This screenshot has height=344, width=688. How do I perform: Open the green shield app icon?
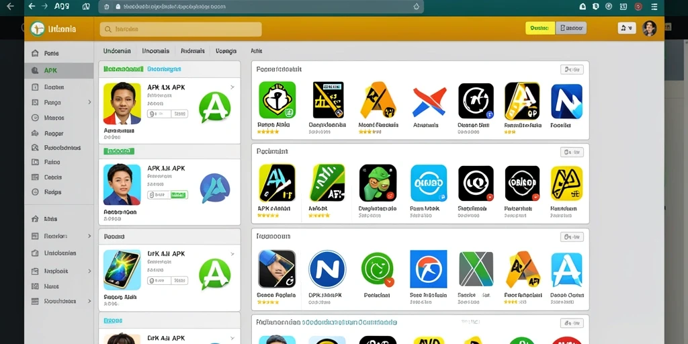277,100
